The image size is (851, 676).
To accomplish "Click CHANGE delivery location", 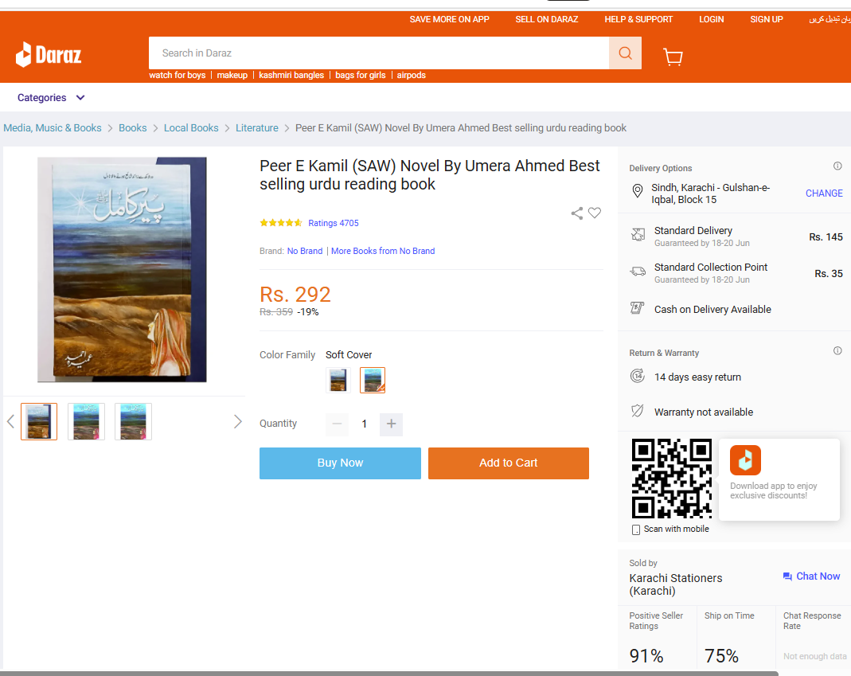I will pos(824,193).
